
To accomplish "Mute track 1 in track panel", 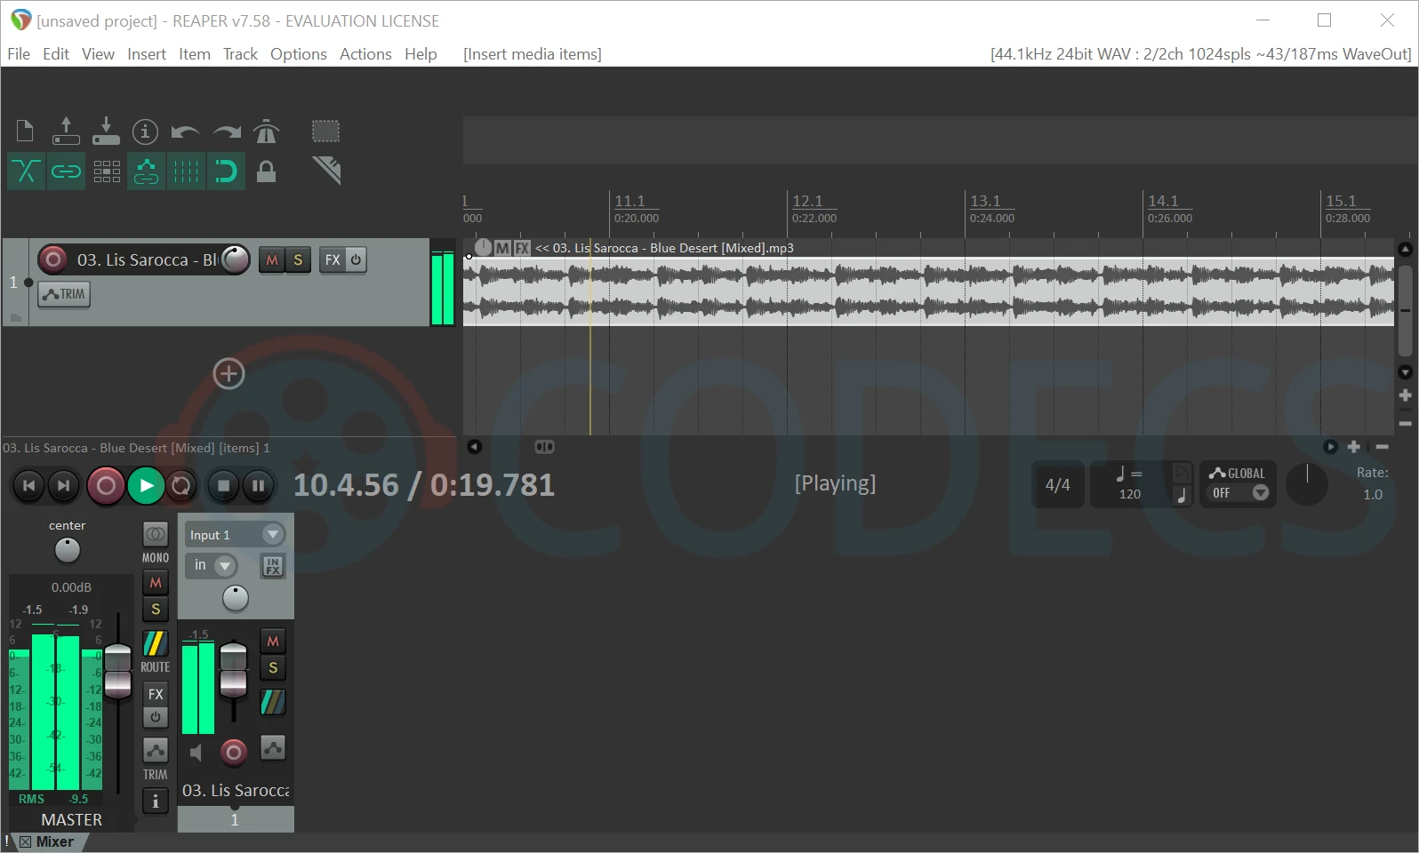I will tap(272, 260).
